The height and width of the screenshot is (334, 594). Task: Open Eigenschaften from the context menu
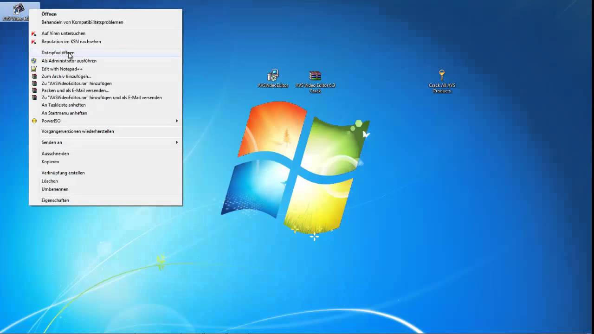(x=105, y=200)
